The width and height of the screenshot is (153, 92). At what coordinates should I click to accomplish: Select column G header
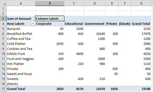[141, 4]
